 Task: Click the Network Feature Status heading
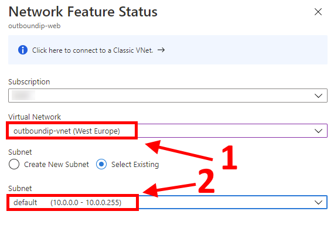(x=83, y=12)
